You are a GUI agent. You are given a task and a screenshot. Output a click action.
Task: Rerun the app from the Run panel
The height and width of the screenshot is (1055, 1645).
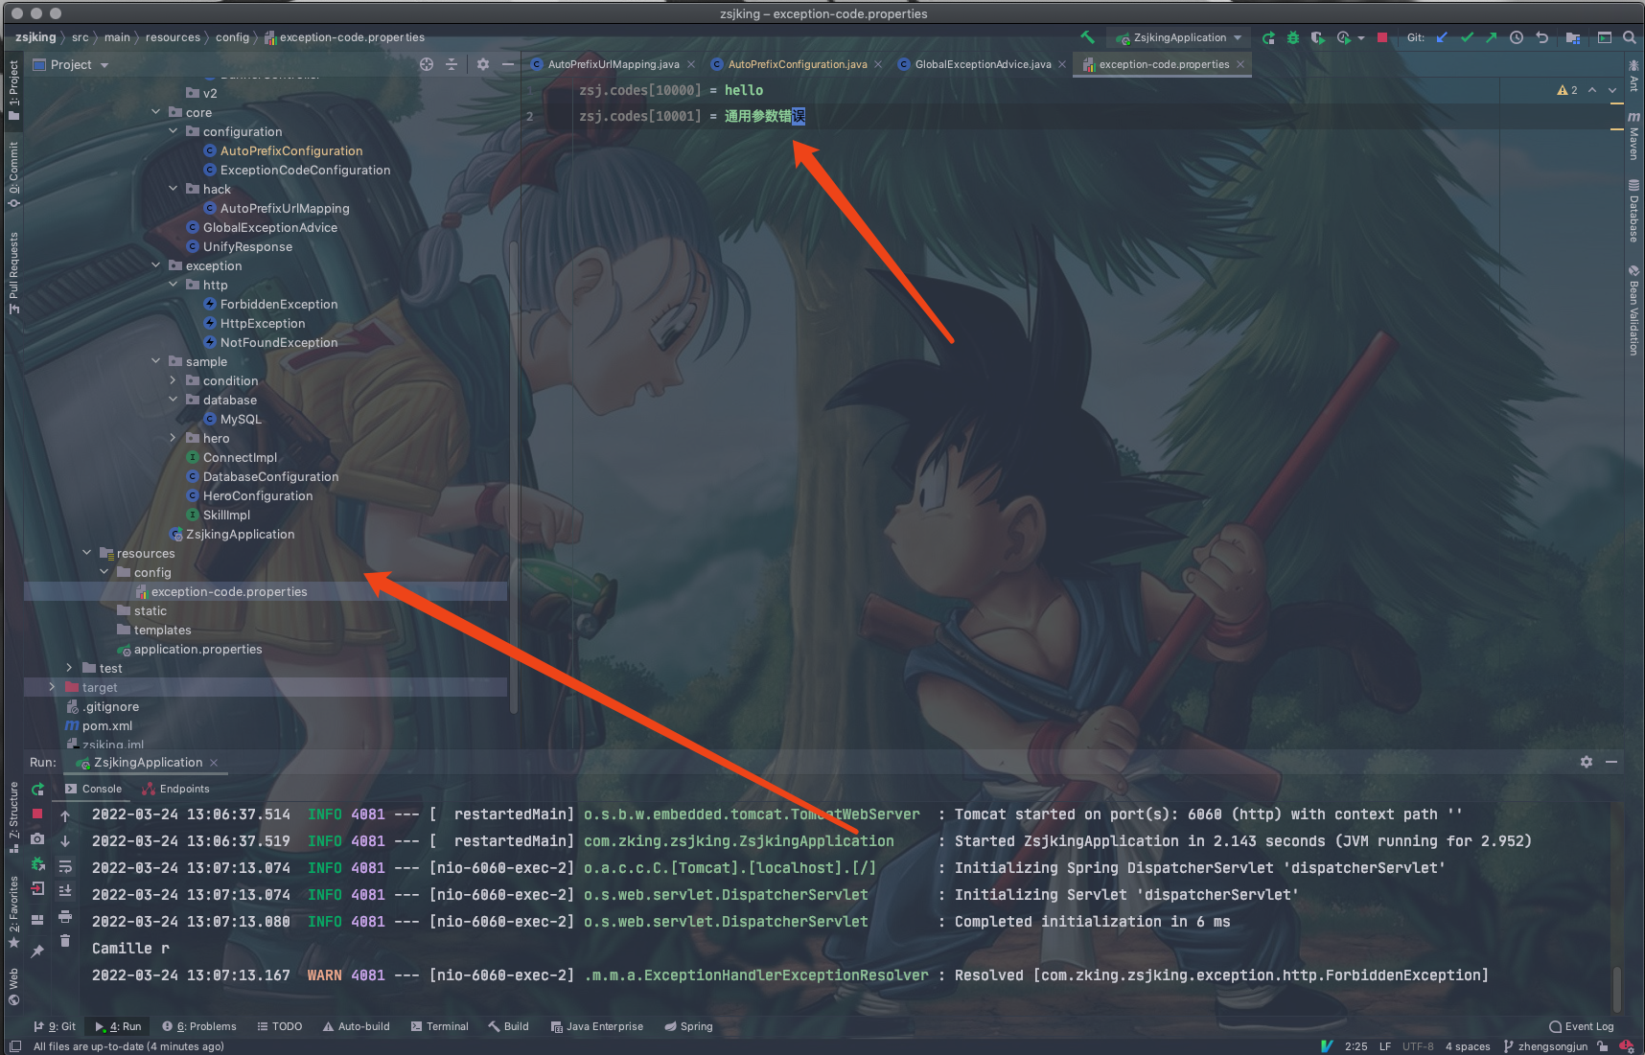coord(37,789)
